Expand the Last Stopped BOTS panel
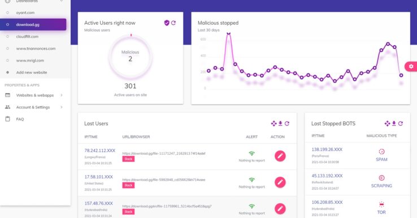Screen dimensions: 417x218 [x=387, y=123]
